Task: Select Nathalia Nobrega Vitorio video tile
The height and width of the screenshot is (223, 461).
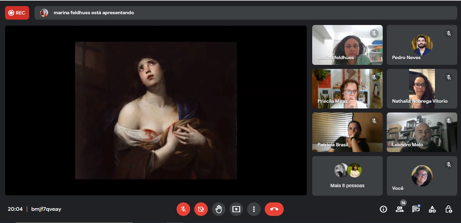Action: coord(422,89)
